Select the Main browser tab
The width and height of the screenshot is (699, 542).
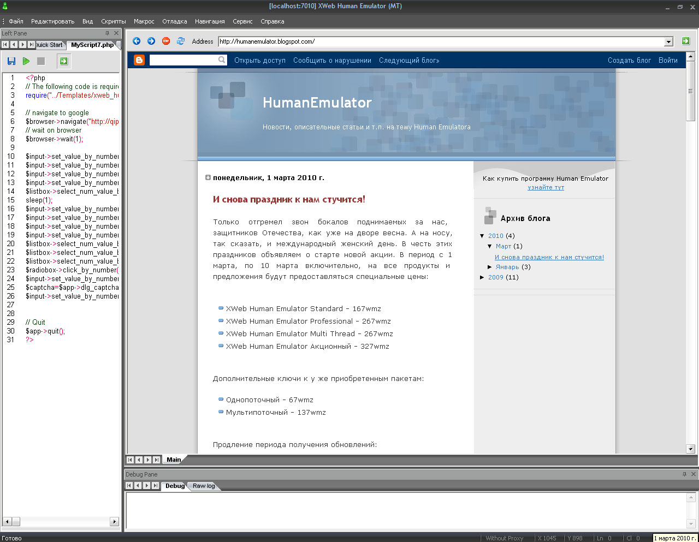(x=174, y=460)
